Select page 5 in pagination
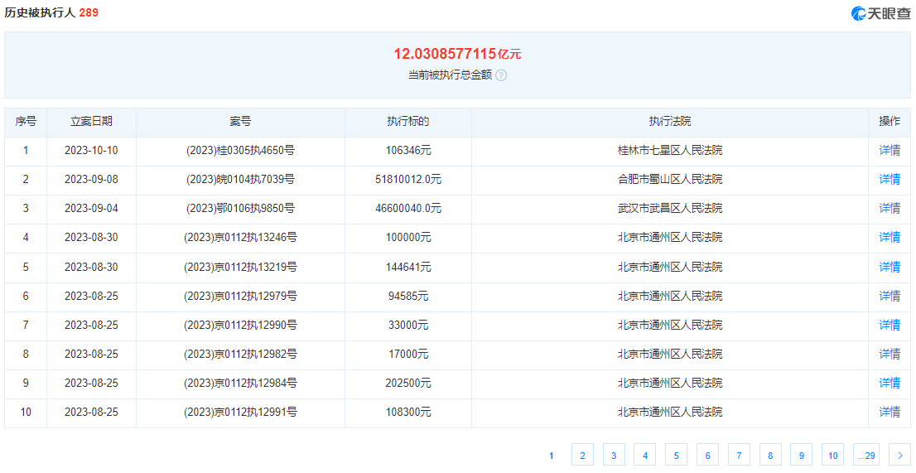Viewport: 916px width, 473px height. coord(676,455)
